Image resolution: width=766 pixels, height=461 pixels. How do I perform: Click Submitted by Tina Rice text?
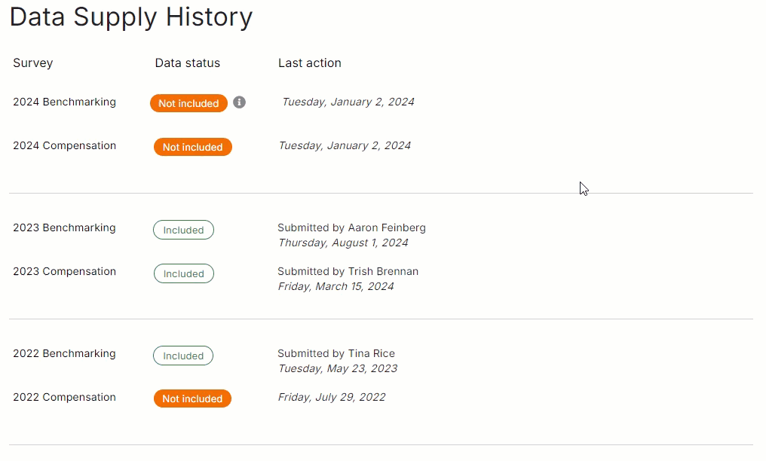click(x=336, y=353)
